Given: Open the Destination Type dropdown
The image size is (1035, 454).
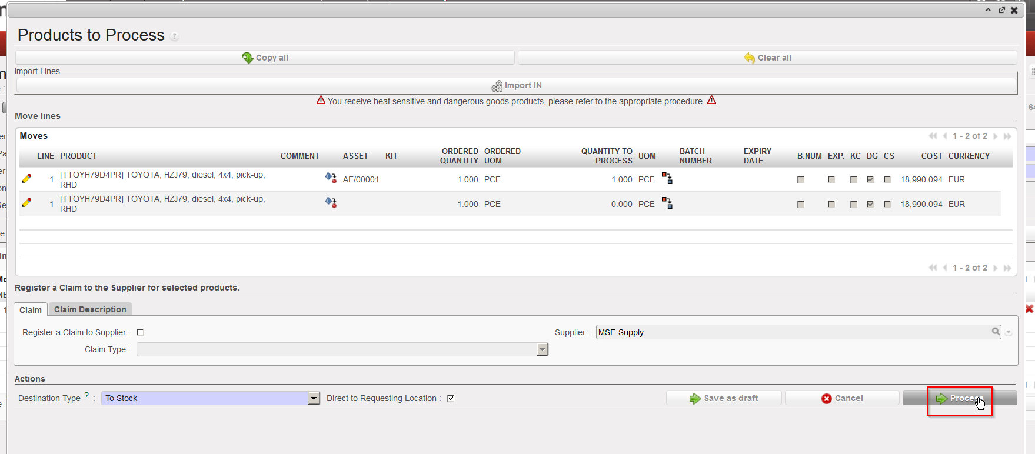Looking at the screenshot, I should coord(314,398).
